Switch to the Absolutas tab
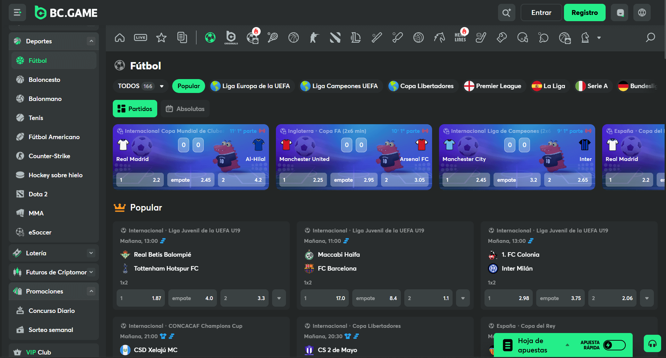This screenshot has height=358, width=666. click(185, 109)
